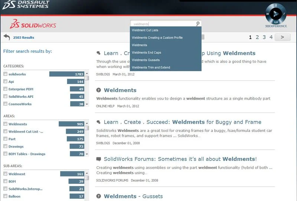Click the next page arrow button
297x201 pixels.
click(283, 37)
